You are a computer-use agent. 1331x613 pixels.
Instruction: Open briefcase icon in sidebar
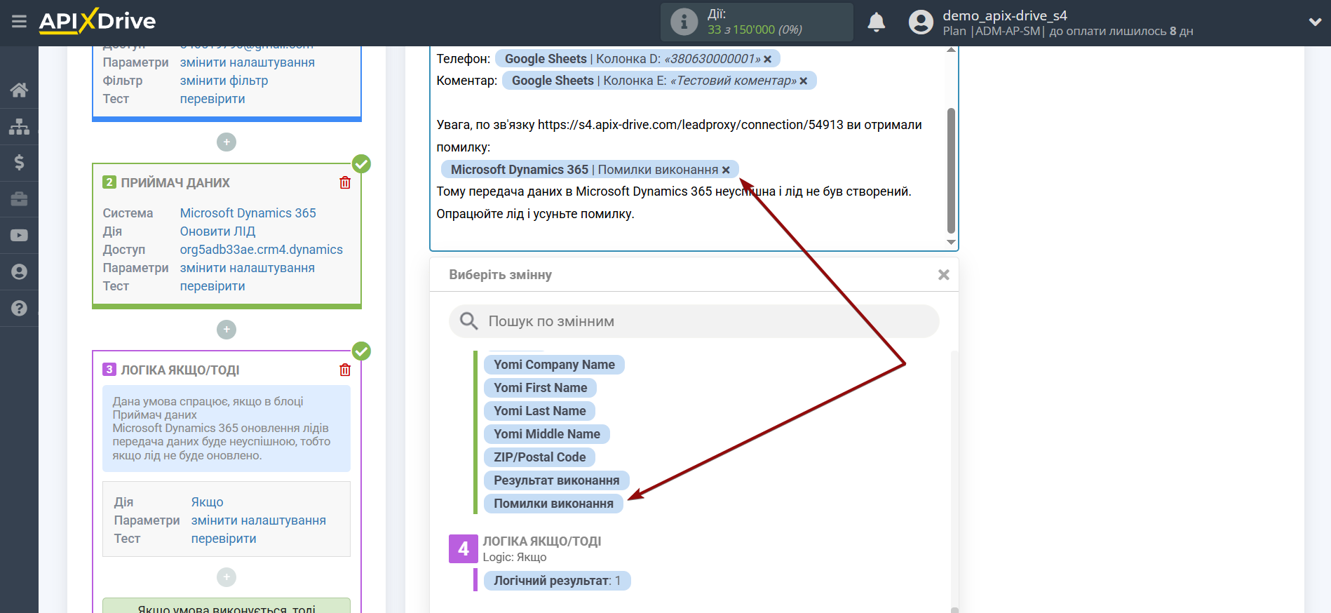pyautogui.click(x=19, y=199)
